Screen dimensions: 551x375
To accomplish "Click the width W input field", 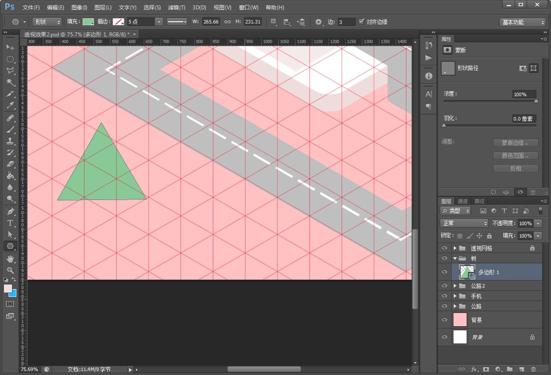I will coord(211,22).
